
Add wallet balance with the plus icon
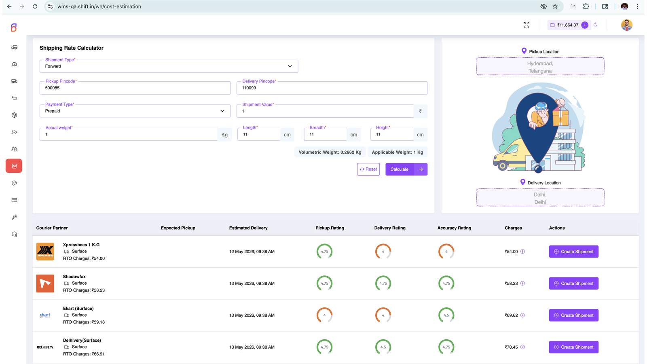click(585, 25)
